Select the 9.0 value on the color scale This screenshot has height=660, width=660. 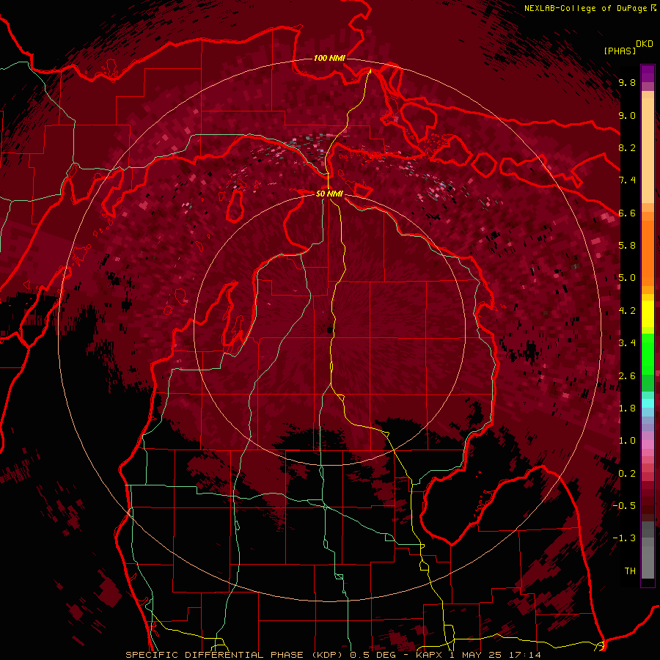point(627,115)
